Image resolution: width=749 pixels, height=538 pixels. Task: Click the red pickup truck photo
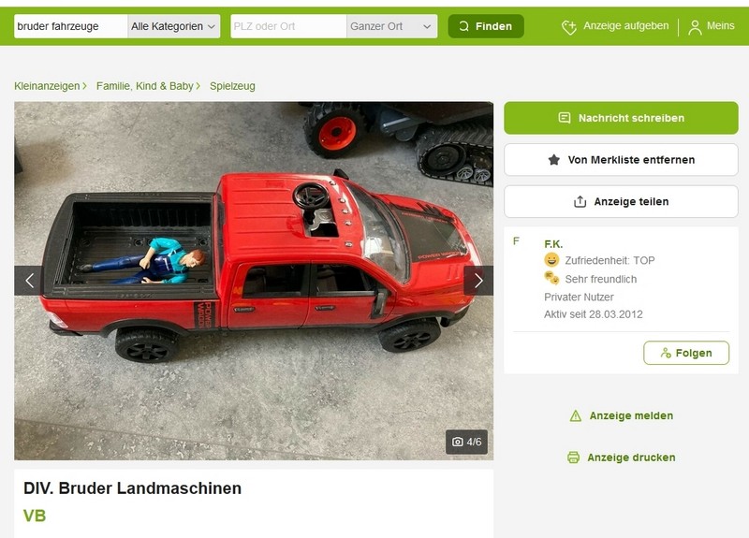click(254, 281)
